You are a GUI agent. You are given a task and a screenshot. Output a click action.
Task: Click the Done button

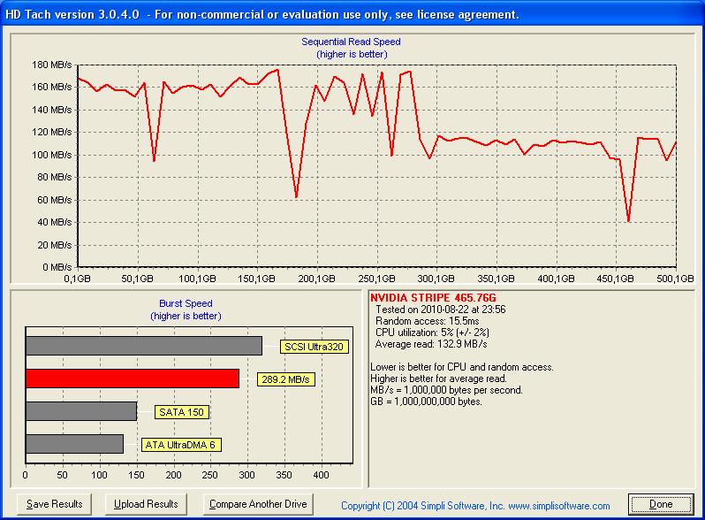661,504
